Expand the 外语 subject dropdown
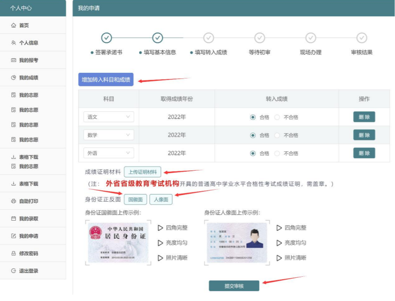This screenshot has height=301, width=395. 108,153
